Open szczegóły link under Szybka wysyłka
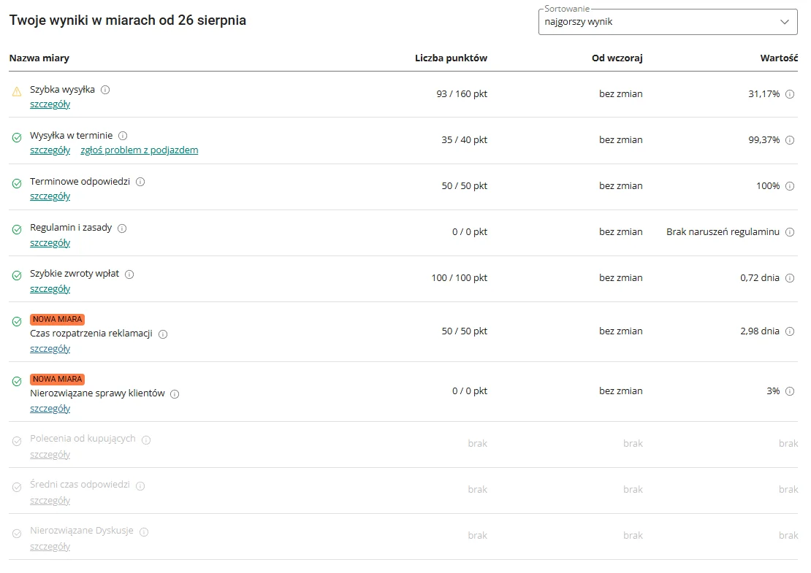The width and height of the screenshot is (811, 573). click(50, 104)
